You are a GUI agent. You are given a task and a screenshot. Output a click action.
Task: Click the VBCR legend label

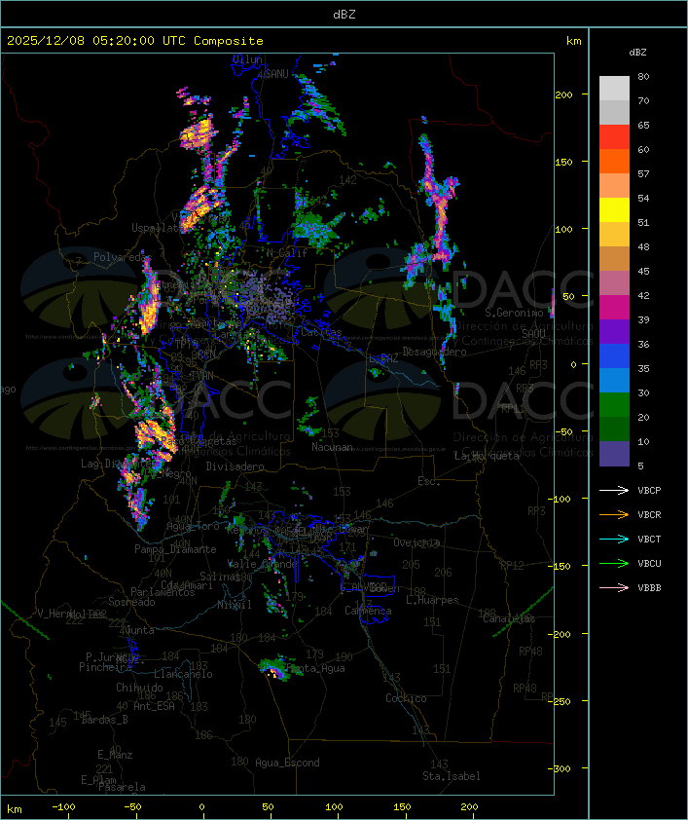[x=649, y=514]
